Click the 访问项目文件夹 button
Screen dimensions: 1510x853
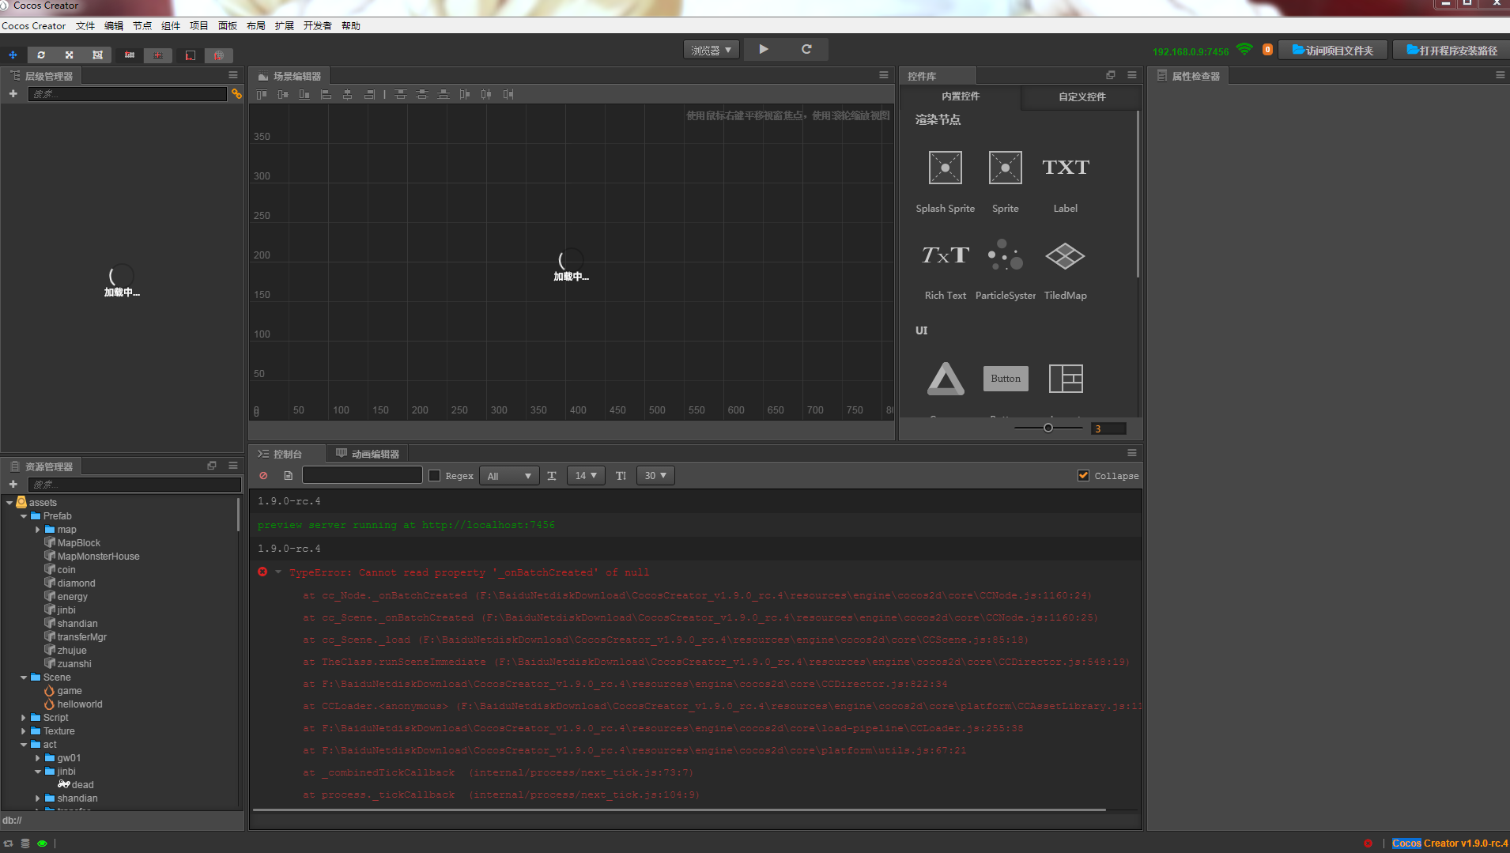tap(1333, 51)
